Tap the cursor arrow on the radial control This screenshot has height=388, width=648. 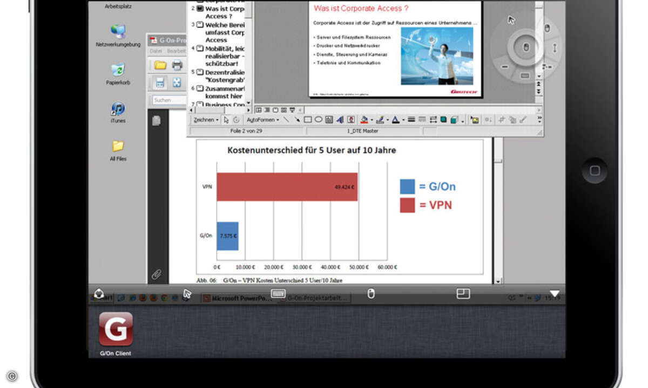tap(511, 20)
